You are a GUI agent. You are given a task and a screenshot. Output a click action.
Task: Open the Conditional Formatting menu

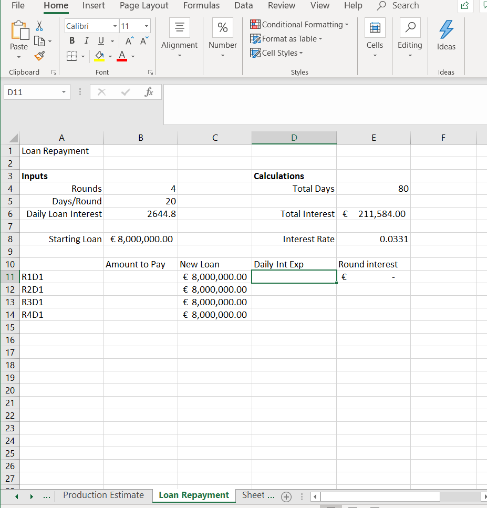[x=299, y=25]
